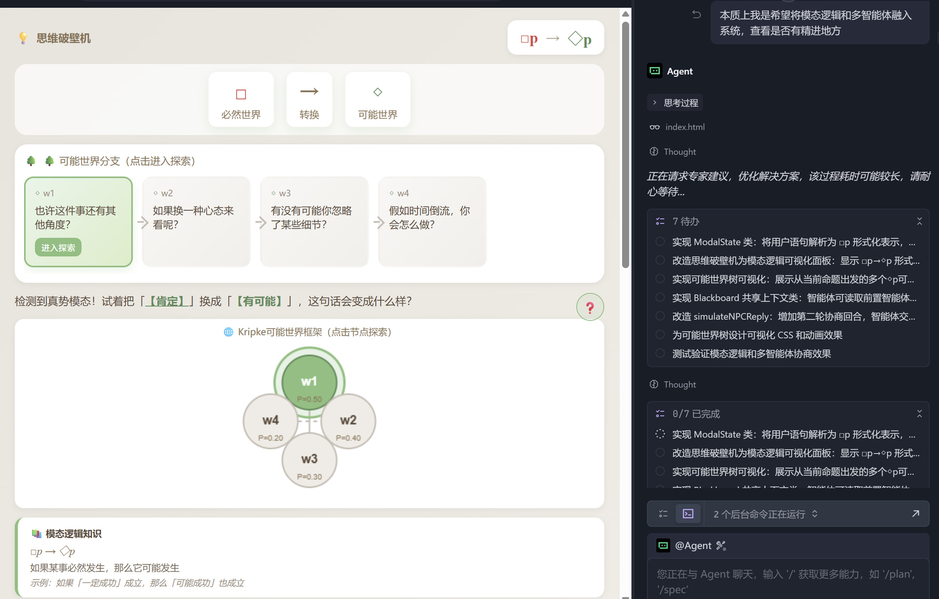
Task: Click the w3 node in the Kripke graph
Action: (x=309, y=460)
